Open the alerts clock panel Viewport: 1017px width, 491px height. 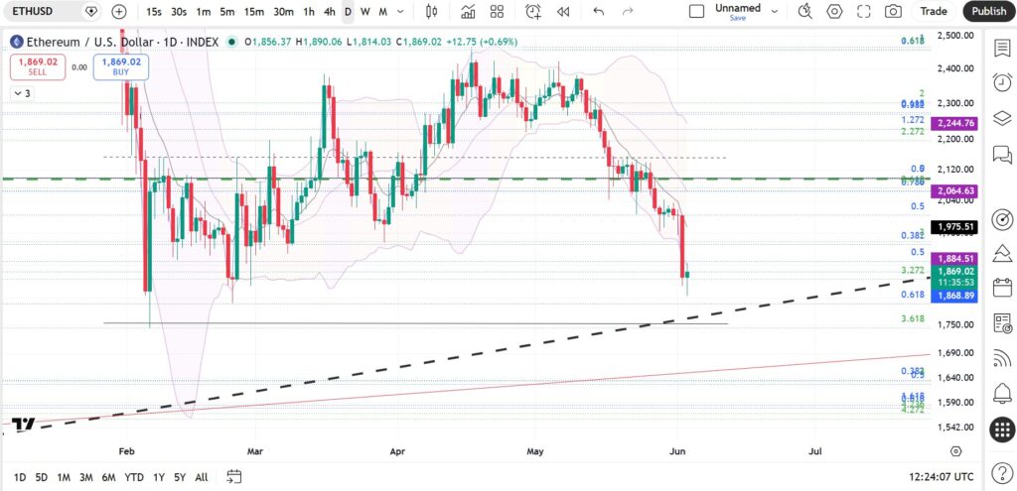pos(1002,82)
